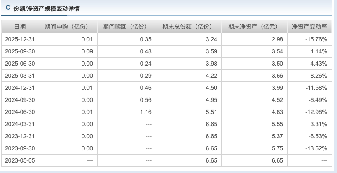Image resolution: width=337 pixels, height=173 pixels.
Task: Click the 2024-12-31 date cell
Action: pos(20,88)
